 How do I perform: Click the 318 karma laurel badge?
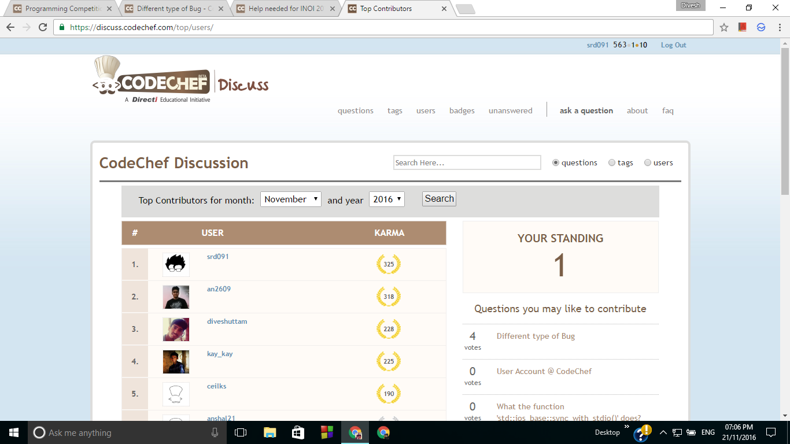click(x=389, y=297)
